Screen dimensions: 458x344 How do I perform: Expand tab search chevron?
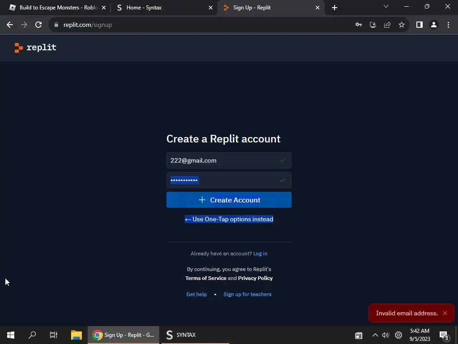pos(386,6)
